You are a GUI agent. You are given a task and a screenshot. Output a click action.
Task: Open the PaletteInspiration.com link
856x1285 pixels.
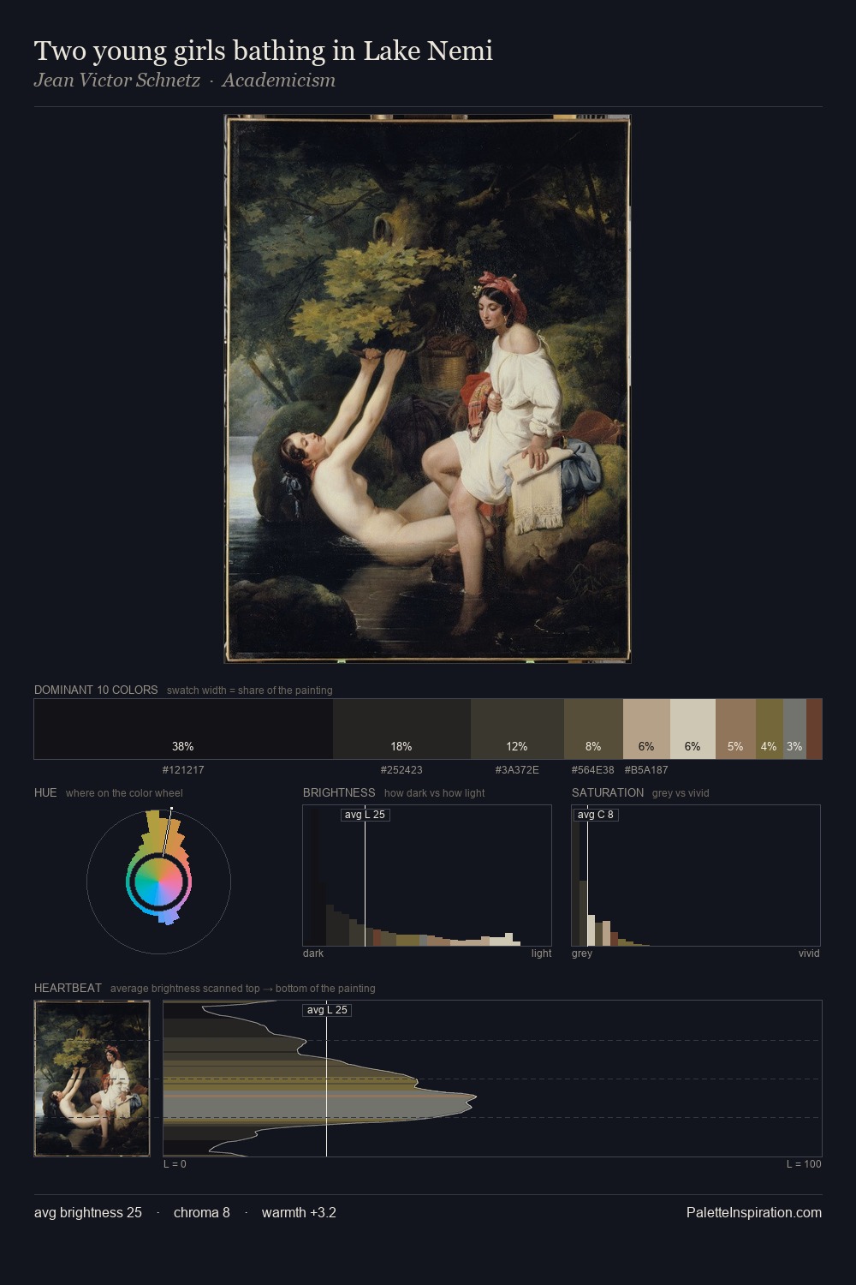coord(754,1212)
